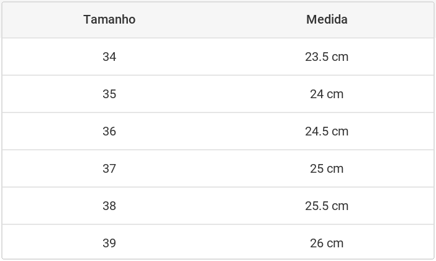Viewport: 436px width, 261px height.
Task: Click the 25.5 cm measurement
Action: coord(327,206)
